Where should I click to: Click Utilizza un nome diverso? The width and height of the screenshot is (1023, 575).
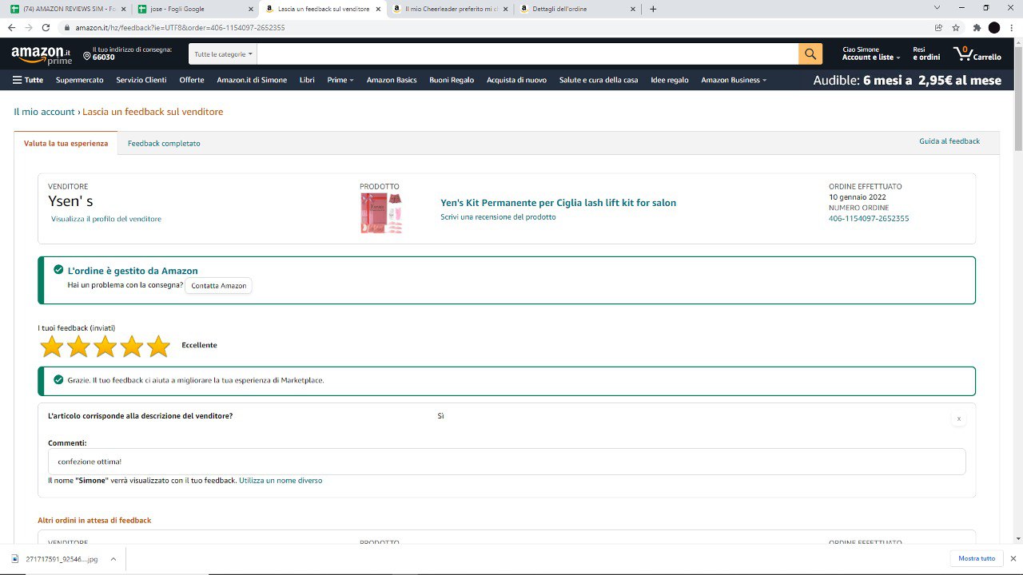[x=281, y=481]
